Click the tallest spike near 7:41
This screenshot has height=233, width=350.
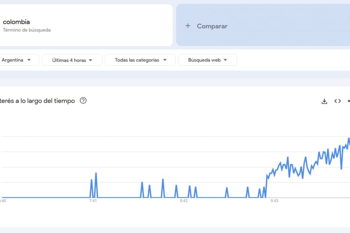tap(96, 185)
